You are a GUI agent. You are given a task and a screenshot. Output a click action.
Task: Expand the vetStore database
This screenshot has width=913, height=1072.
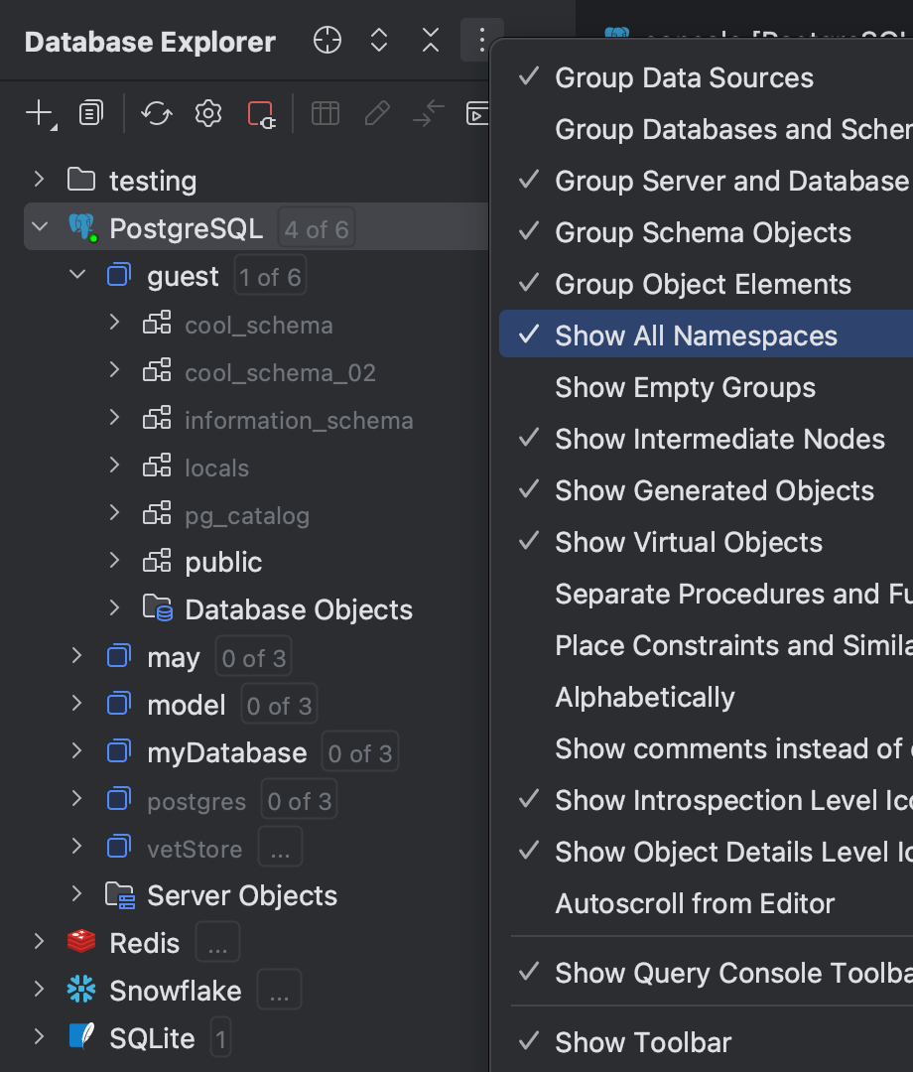[x=77, y=847]
